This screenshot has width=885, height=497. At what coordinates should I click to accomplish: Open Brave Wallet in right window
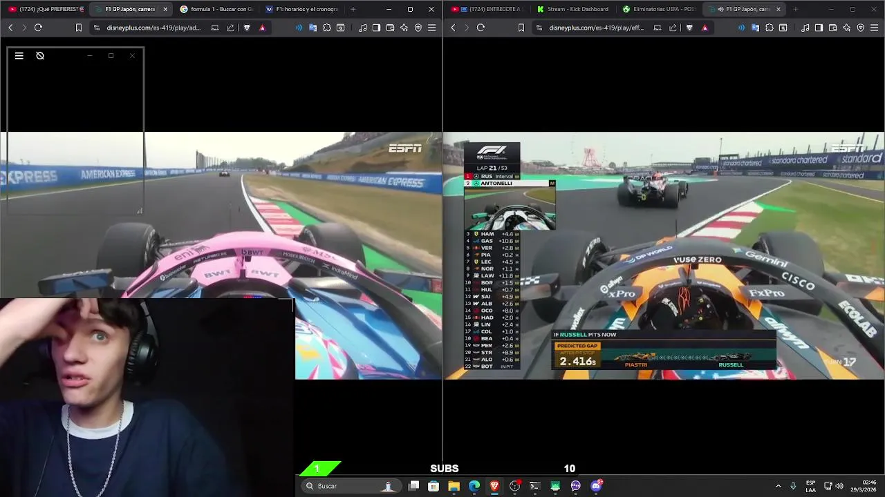(x=833, y=28)
